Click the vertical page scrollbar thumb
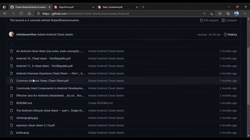 coord(248,76)
